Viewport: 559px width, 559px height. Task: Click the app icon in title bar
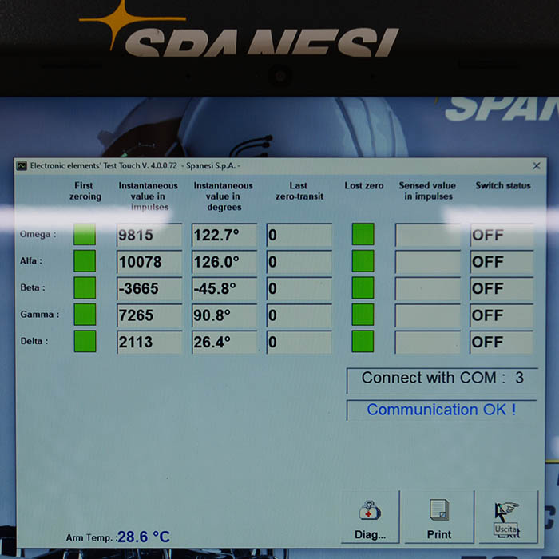click(22, 165)
